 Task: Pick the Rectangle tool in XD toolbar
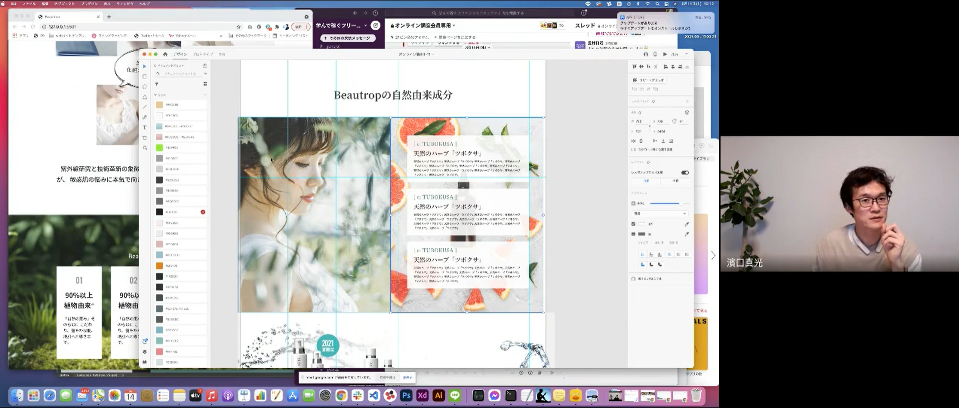pos(145,76)
